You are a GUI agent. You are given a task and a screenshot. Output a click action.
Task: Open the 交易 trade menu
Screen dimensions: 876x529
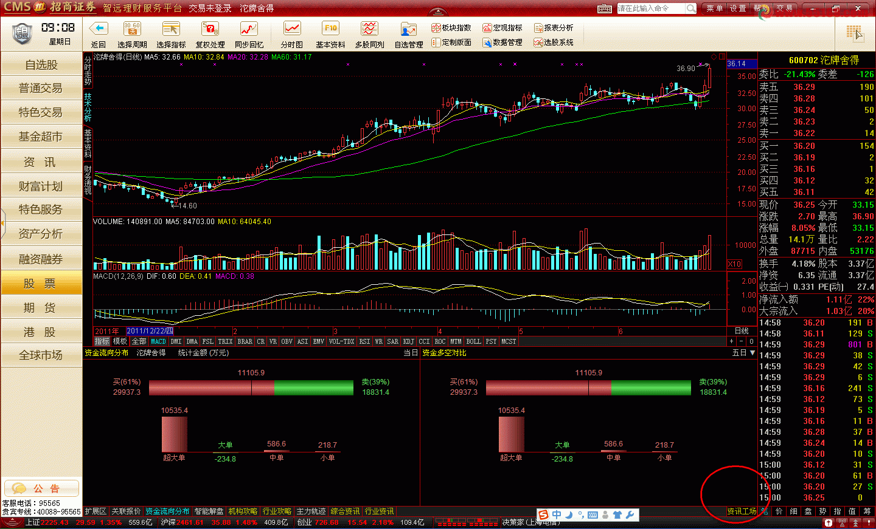(x=785, y=9)
